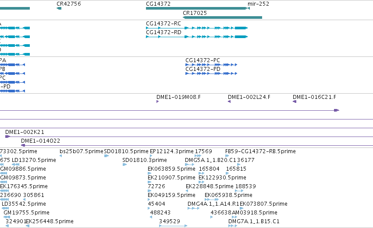Click the arrowhead ending the long BAC line
This screenshot has height=228, width=373.
(337, 110)
